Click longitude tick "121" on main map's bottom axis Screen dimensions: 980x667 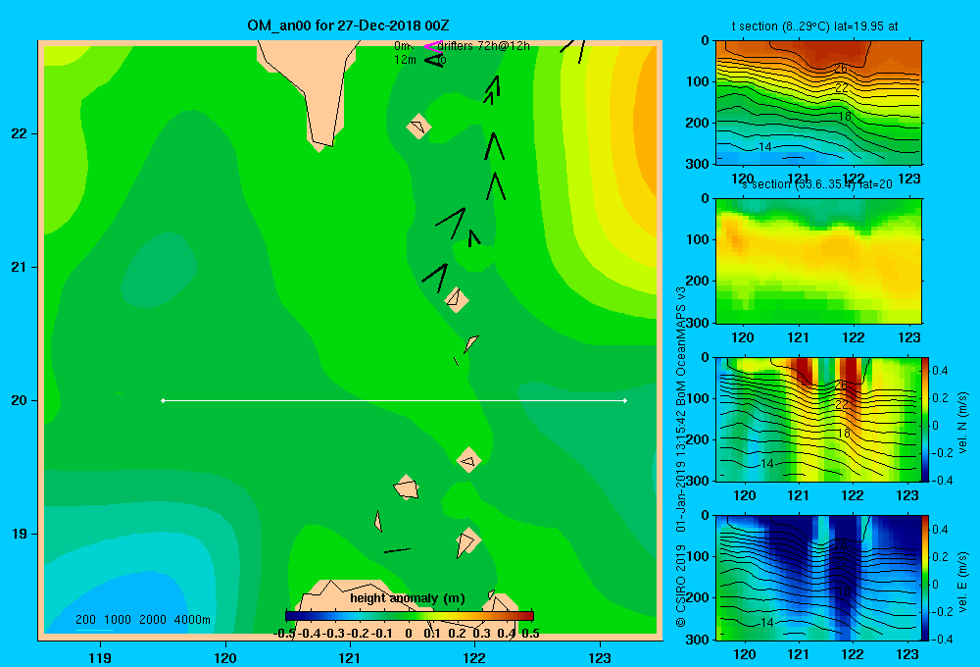pyautogui.click(x=350, y=657)
